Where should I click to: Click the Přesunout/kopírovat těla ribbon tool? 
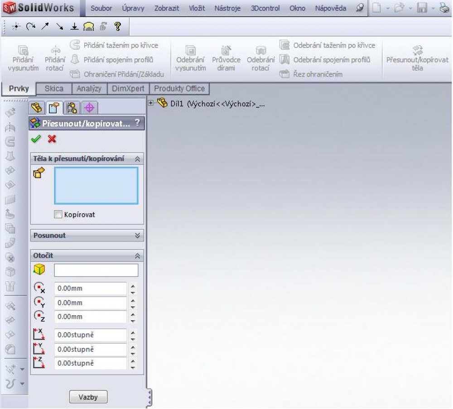[x=417, y=58]
